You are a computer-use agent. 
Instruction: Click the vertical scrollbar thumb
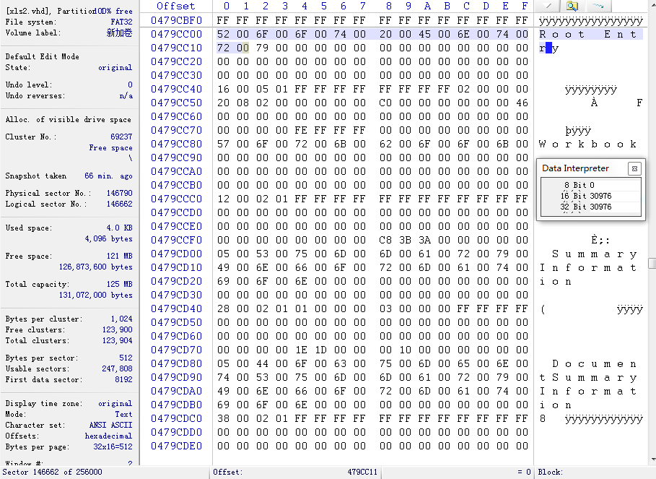coord(652,263)
